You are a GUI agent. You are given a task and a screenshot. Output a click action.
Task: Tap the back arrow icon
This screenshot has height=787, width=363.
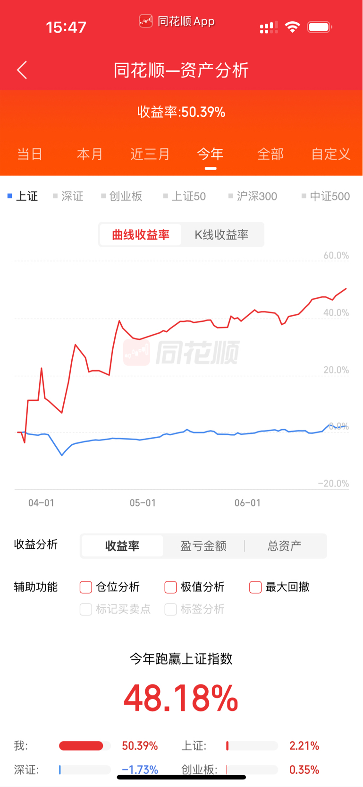pyautogui.click(x=22, y=70)
